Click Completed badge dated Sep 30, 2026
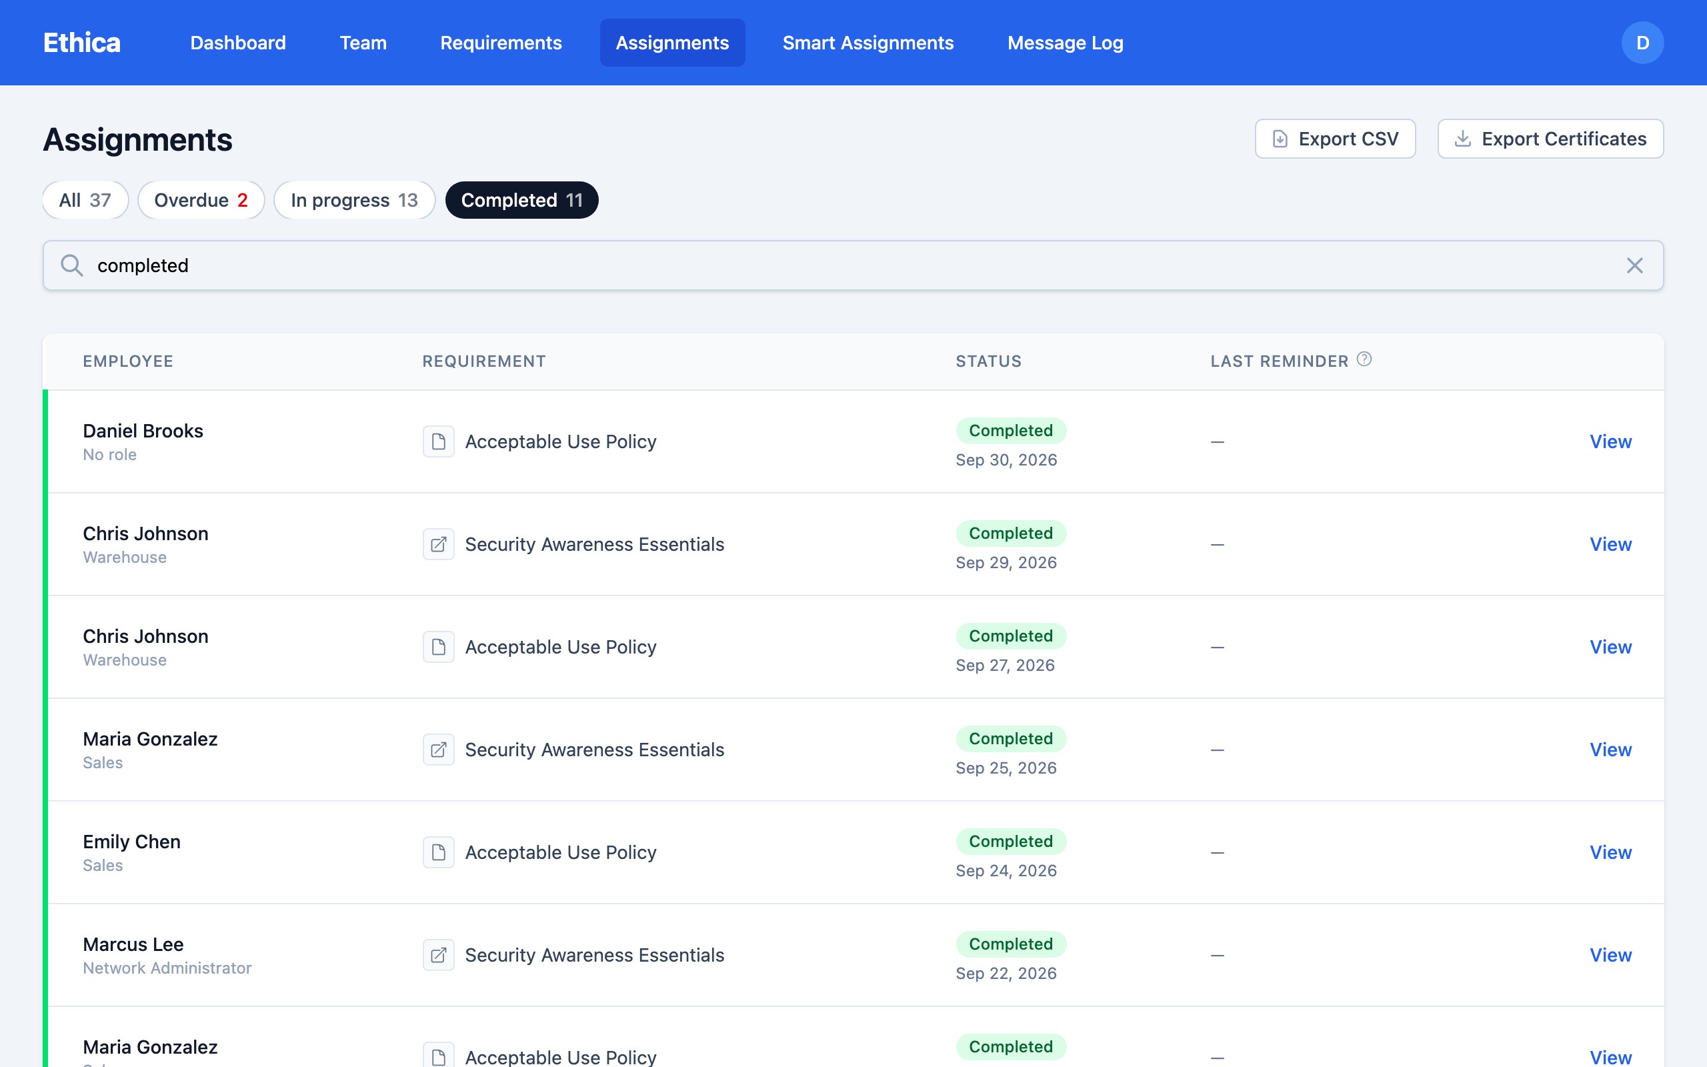The width and height of the screenshot is (1707, 1067). click(x=1011, y=431)
